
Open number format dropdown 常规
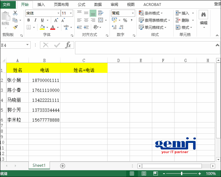click(133, 13)
